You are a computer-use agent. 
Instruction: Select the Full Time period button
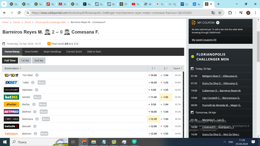10,60
